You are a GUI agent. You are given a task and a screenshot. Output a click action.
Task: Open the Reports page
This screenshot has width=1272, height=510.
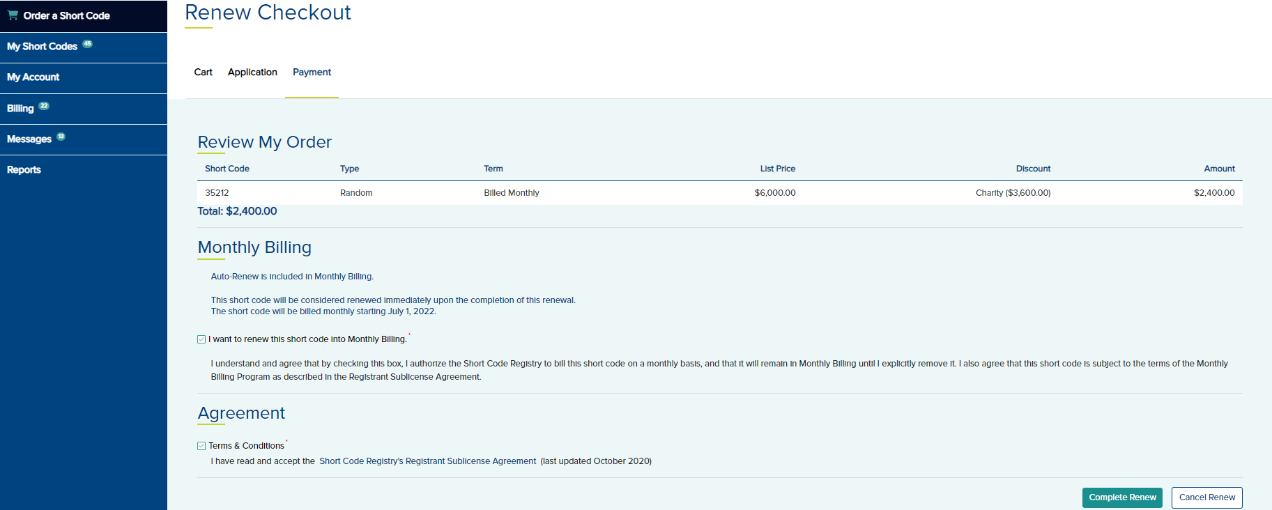click(24, 170)
